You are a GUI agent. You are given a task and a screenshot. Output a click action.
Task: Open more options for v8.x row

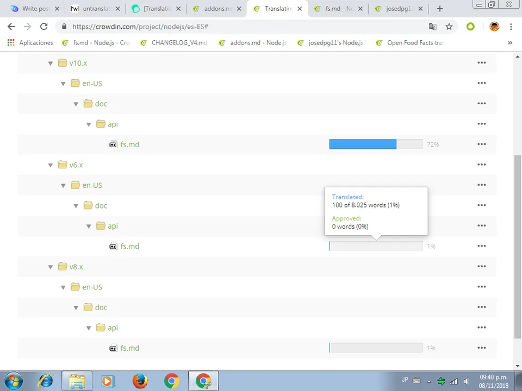481,266
